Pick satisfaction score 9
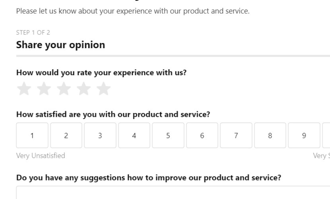Screen dimensions: 330x199 click(304, 135)
